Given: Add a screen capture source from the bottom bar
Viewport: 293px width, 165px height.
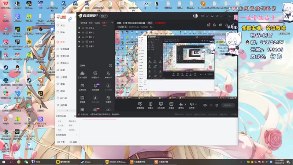Looking at the screenshot, I should pyautogui.click(x=140, y=105).
